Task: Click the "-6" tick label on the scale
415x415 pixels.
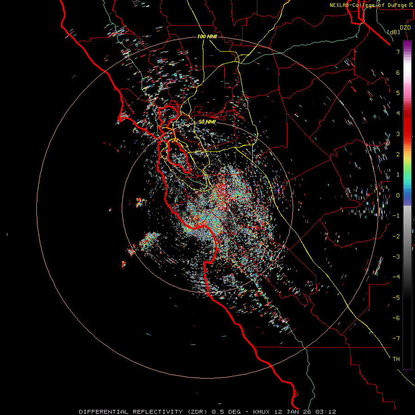Action: point(396,318)
